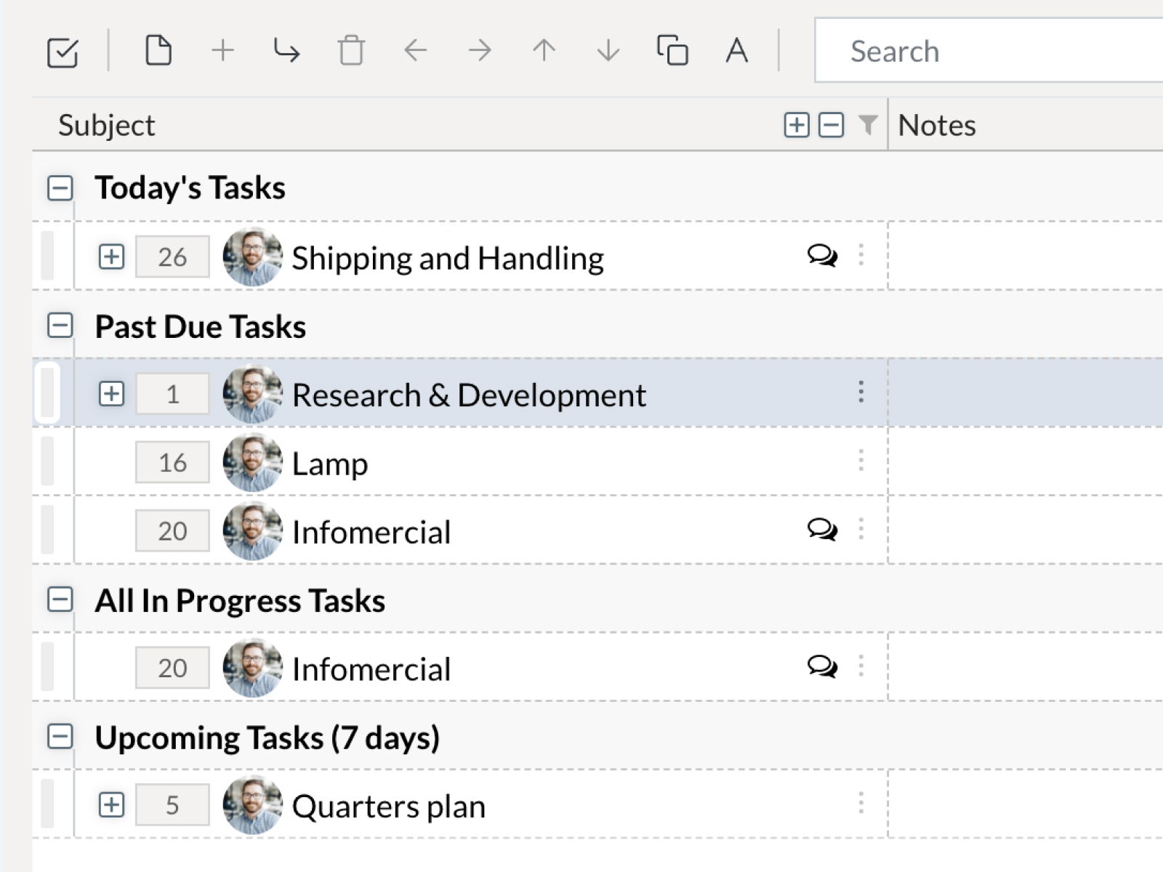Click the add subtask arrow icon
Image resolution: width=1163 pixels, height=872 pixels.
click(x=286, y=51)
